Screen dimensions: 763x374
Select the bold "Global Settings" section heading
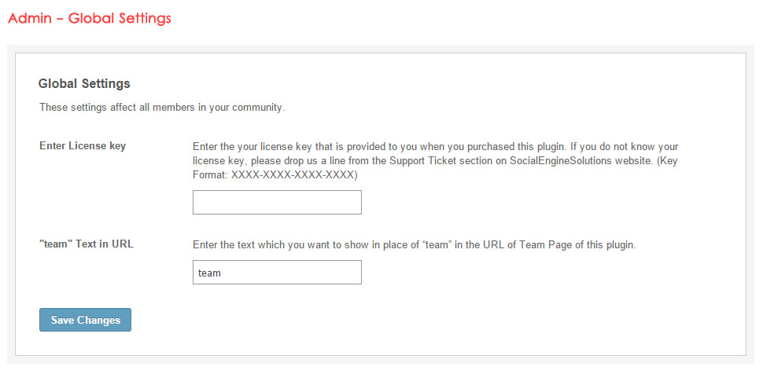click(84, 83)
